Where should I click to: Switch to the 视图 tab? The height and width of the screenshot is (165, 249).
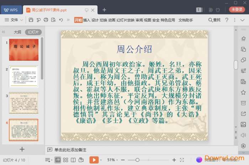[x=148, y=20]
